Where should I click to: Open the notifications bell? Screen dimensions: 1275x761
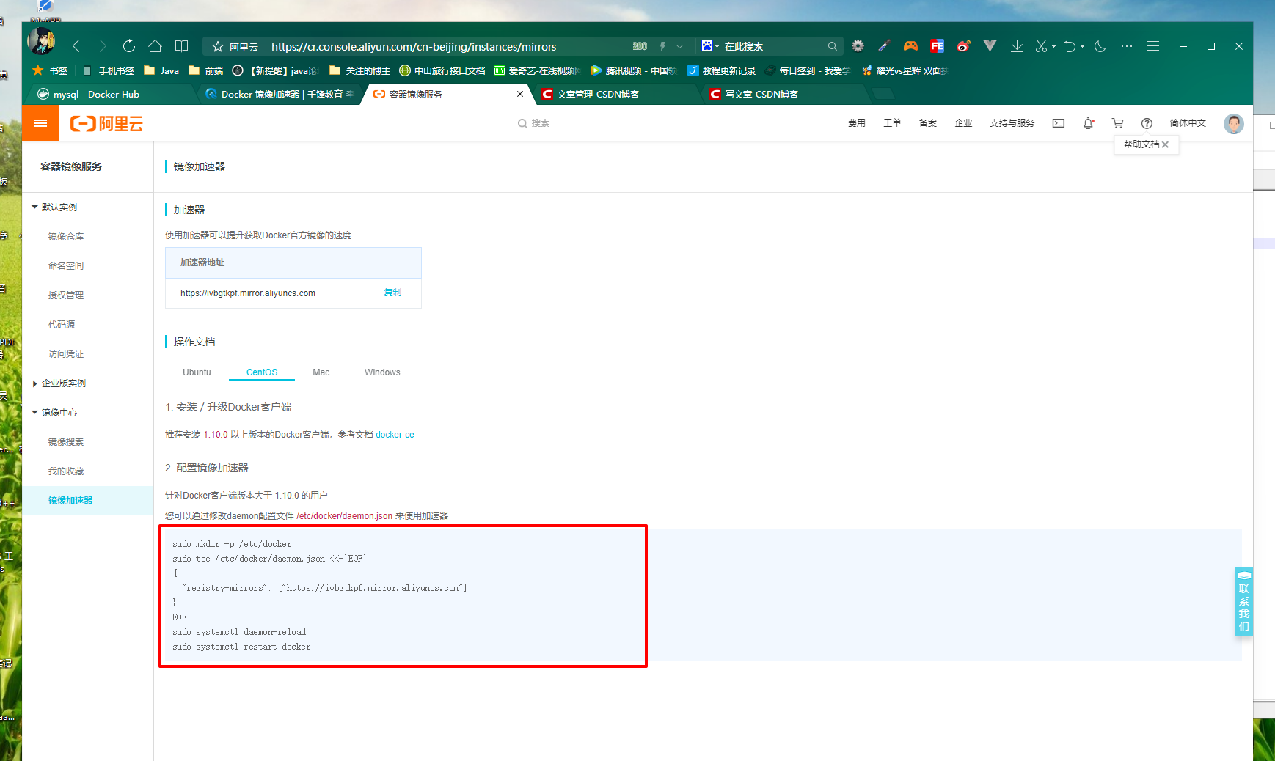[x=1089, y=123]
